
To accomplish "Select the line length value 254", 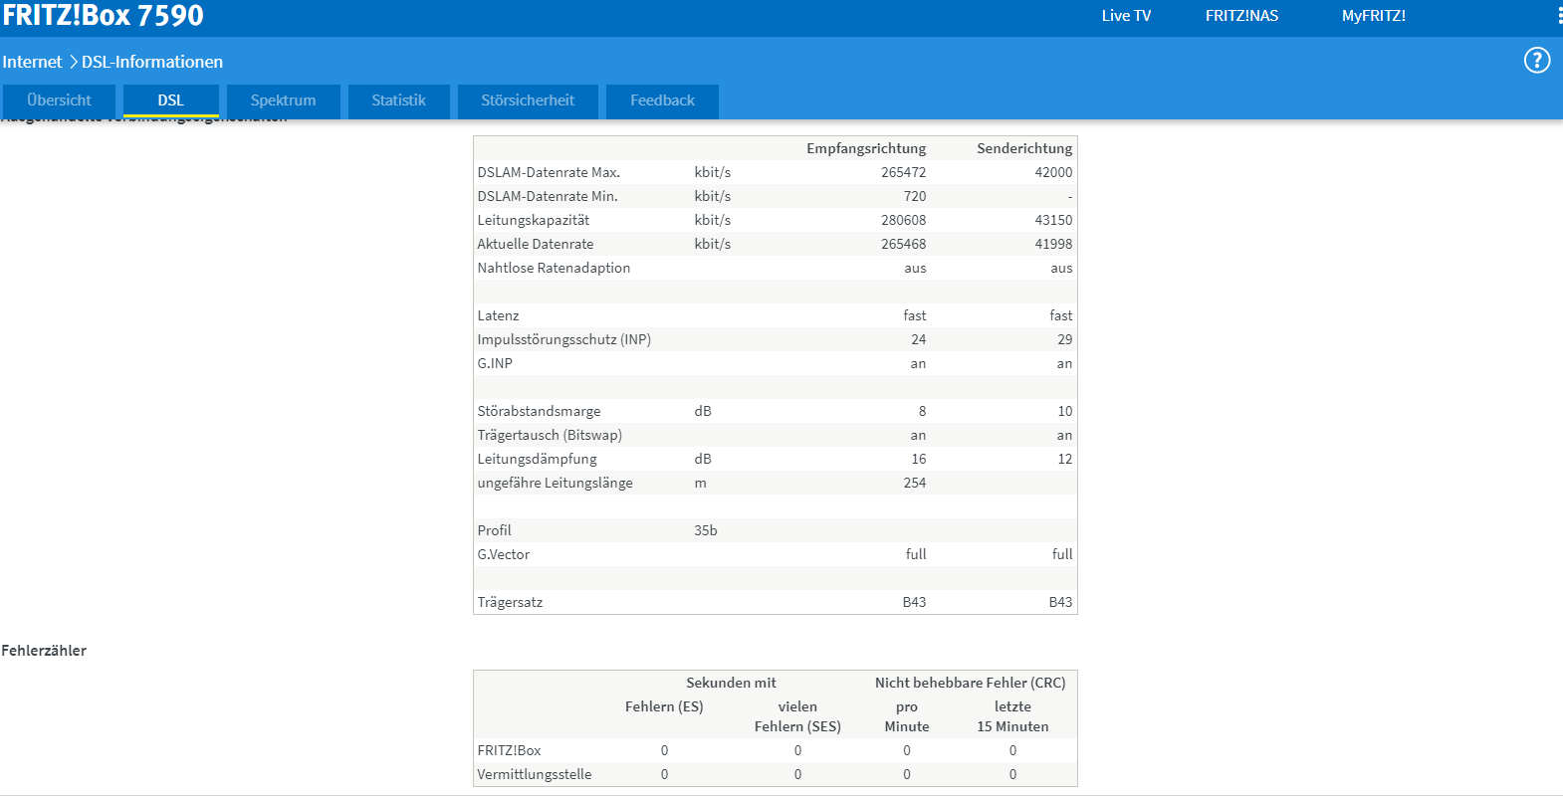I will tap(915, 483).
